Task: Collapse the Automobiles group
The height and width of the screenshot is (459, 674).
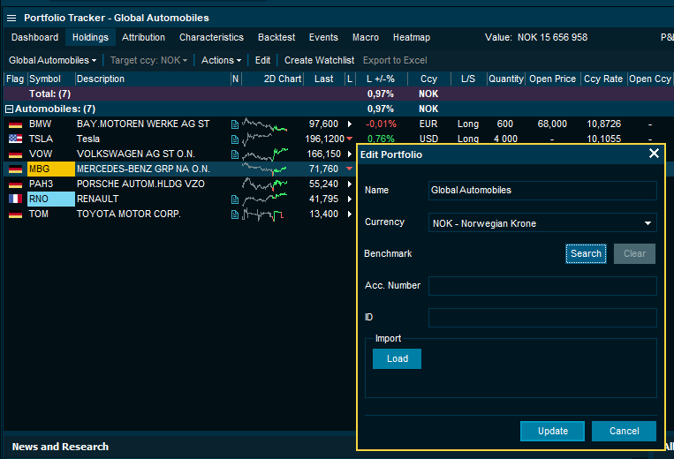Action: pyautogui.click(x=9, y=109)
